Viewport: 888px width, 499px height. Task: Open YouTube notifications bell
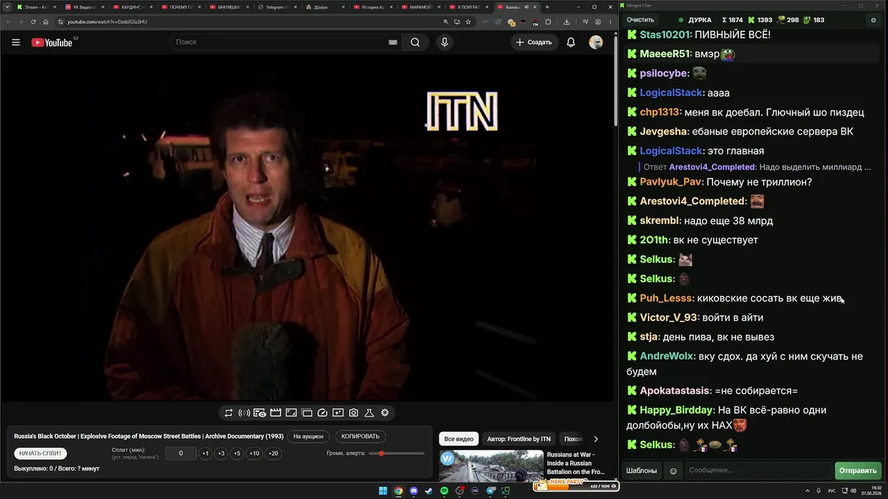(571, 42)
